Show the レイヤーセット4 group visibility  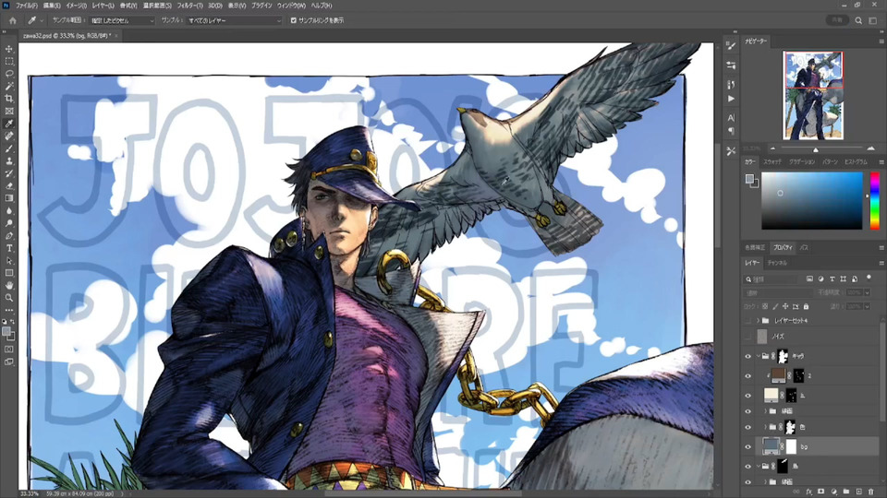tap(747, 321)
